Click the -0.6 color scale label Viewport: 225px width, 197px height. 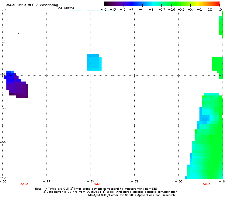pyautogui.click(x=171, y=10)
